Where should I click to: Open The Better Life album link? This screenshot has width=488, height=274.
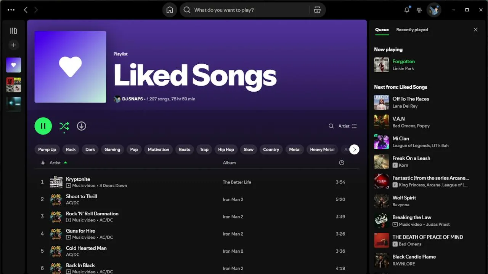click(x=237, y=182)
